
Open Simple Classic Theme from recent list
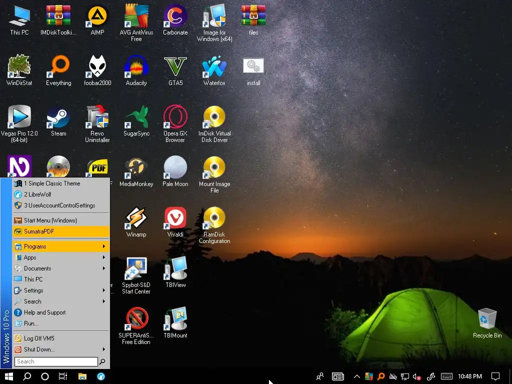point(61,183)
